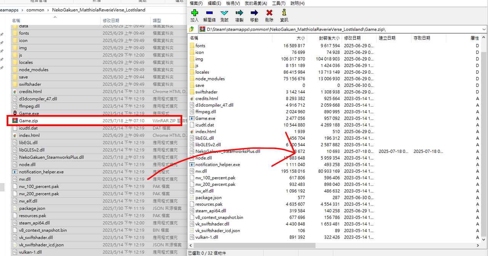Click the vulkan-1.dll icon in Explorer

coord(15,252)
